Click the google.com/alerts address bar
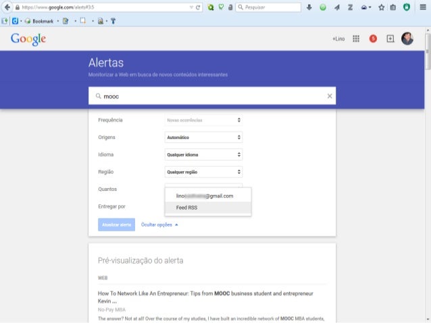 103,7
